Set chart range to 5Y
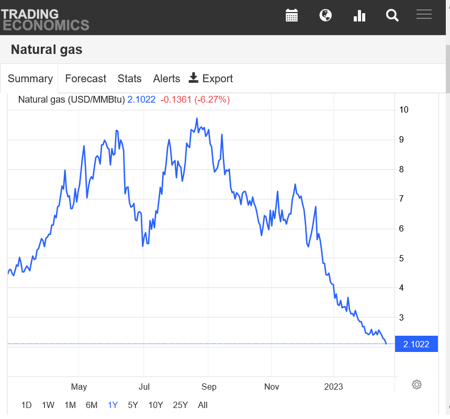The image size is (450, 419). tap(133, 405)
